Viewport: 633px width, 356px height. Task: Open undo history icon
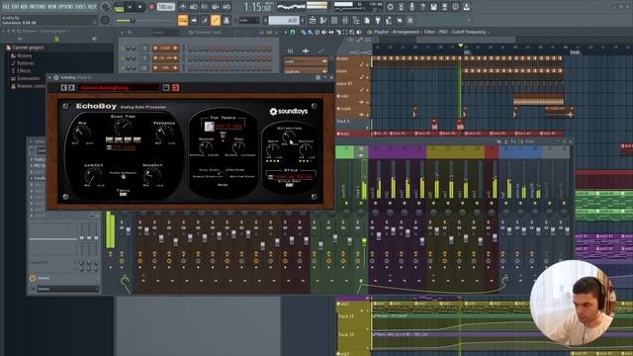click(390, 7)
